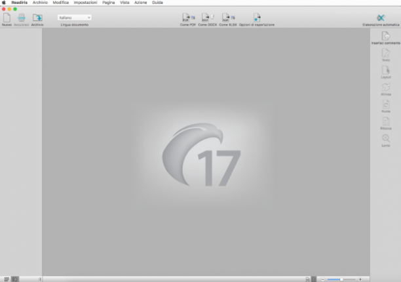Open the Modifica menu

point(61,3)
